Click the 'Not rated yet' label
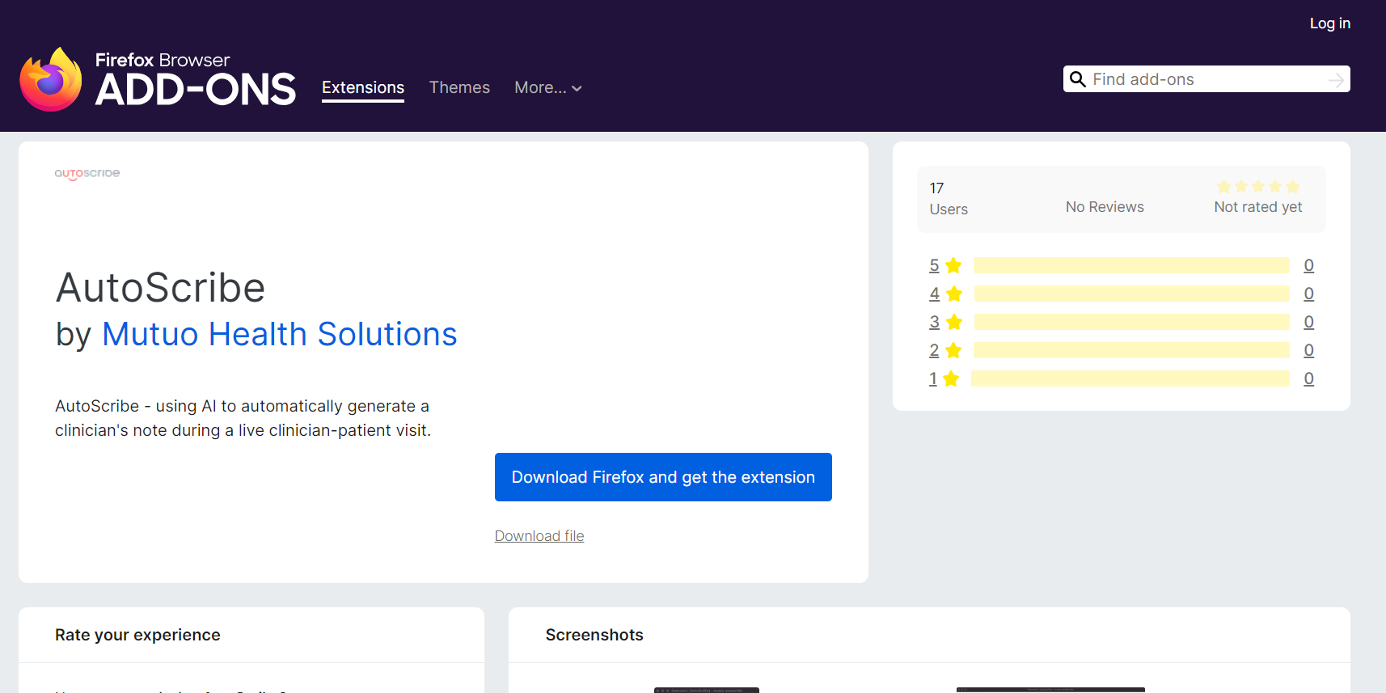This screenshot has width=1386, height=693. pyautogui.click(x=1258, y=207)
